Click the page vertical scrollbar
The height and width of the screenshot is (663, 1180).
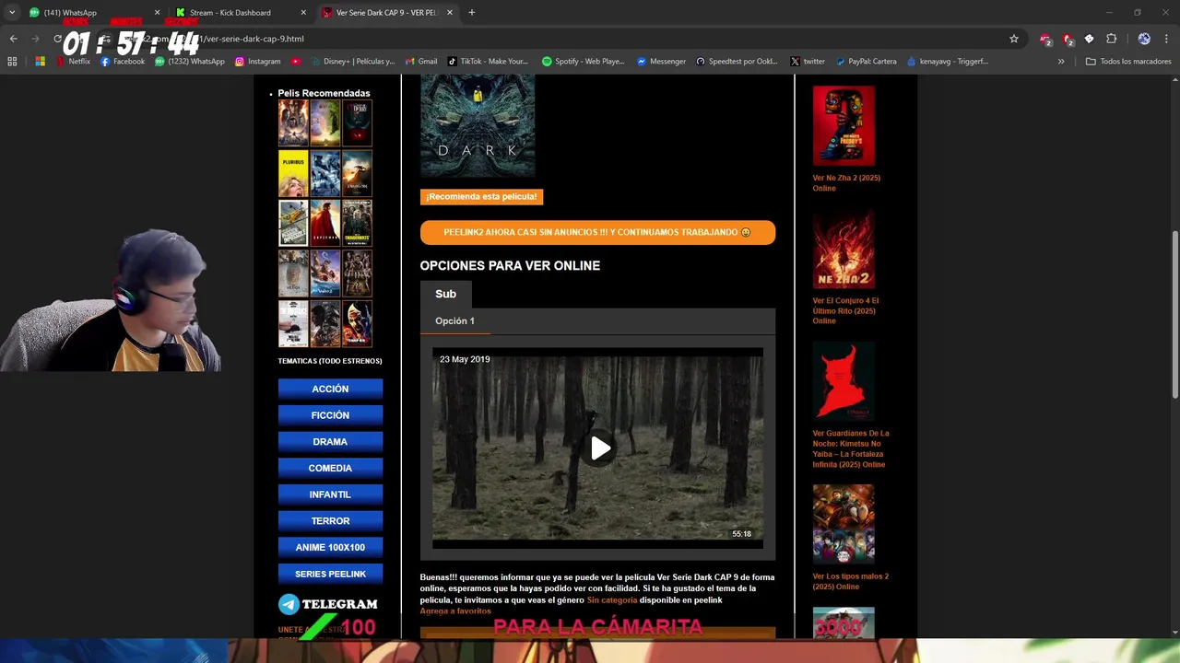pos(1174,313)
